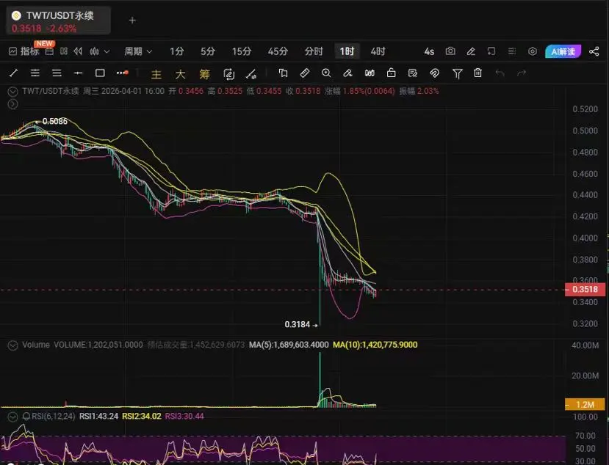This screenshot has width=609, height=465.
Task: Collapse the Volume indicator pane
Action: point(12,345)
